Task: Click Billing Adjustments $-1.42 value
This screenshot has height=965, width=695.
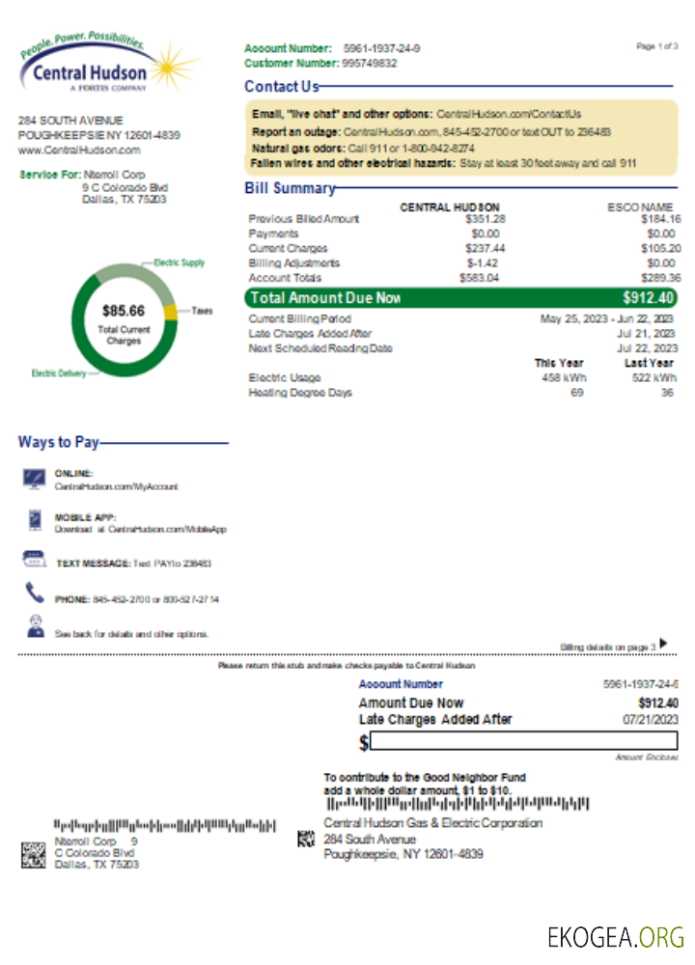Action: [x=482, y=263]
